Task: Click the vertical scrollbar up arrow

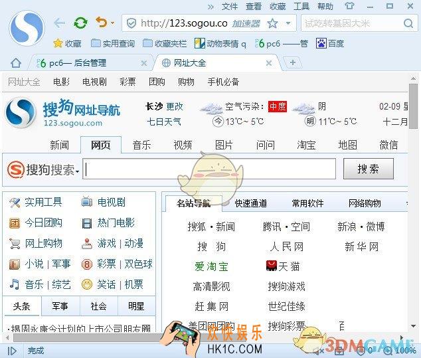Action: pos(413,78)
